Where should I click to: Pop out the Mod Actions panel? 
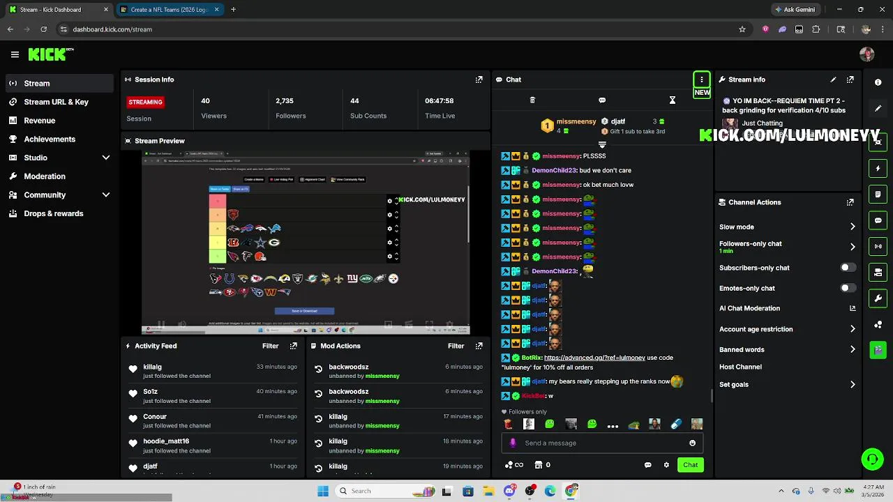479,346
